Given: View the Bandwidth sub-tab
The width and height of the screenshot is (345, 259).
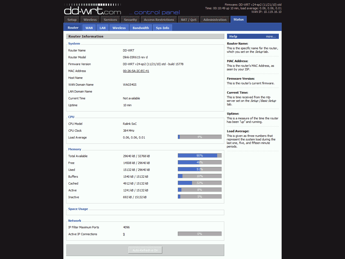Looking at the screenshot, I should pyautogui.click(x=141, y=28).
